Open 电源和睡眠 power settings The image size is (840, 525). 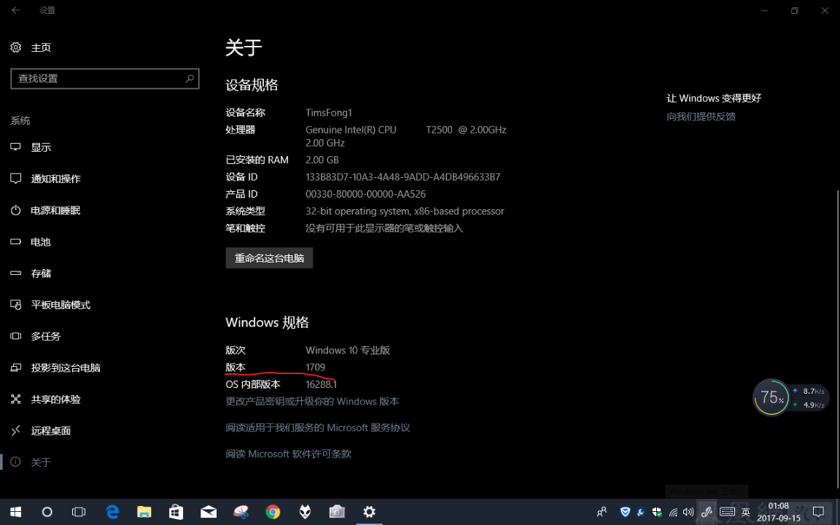(55, 210)
